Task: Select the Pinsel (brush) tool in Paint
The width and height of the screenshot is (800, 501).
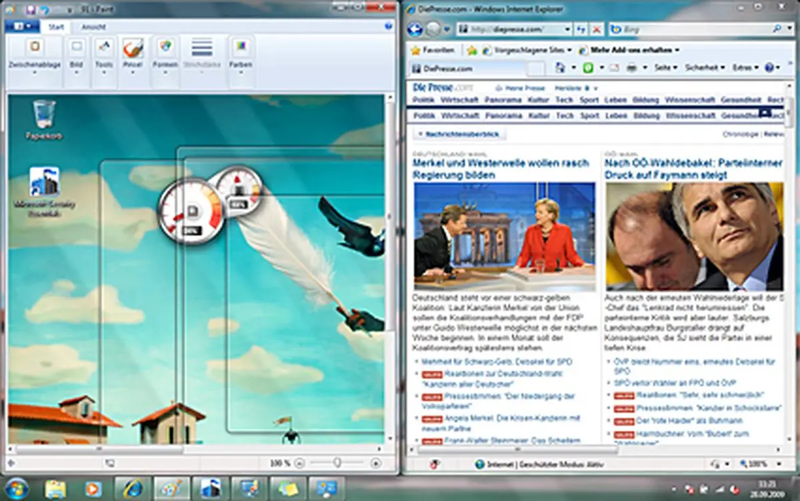Action: [133, 47]
